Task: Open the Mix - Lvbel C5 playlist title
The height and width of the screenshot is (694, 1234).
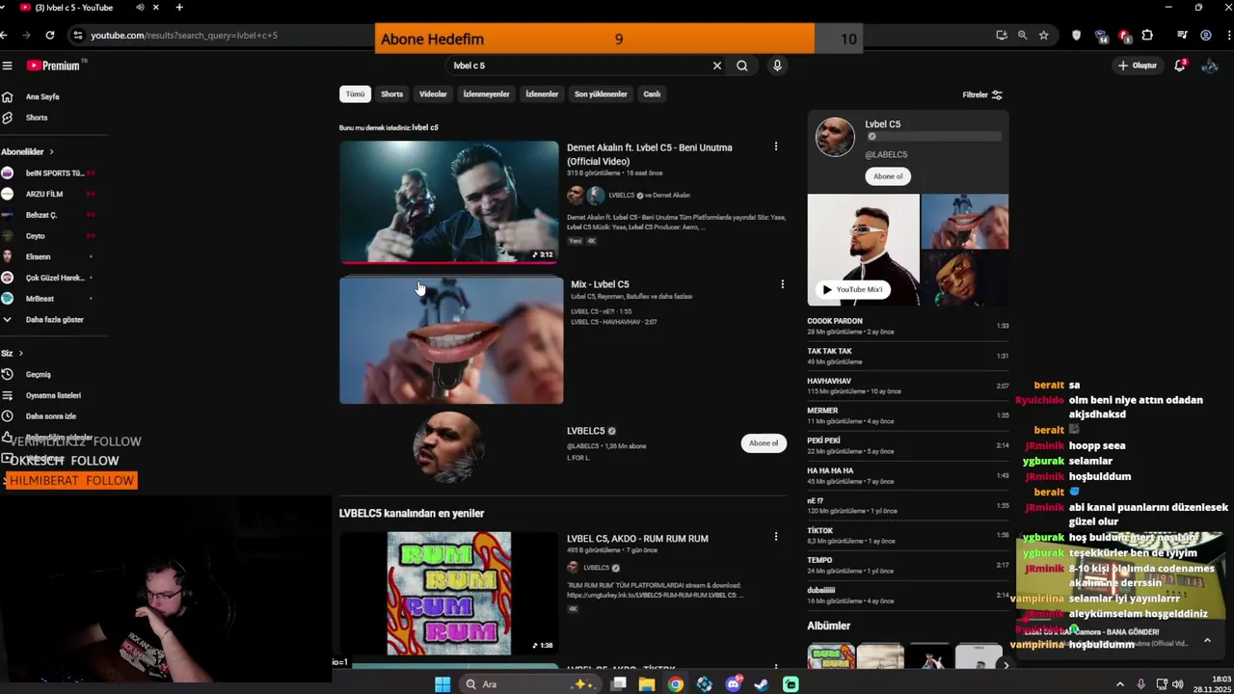Action: point(600,284)
